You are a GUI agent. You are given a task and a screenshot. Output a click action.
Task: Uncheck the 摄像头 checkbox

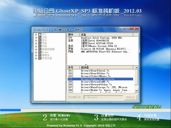40,55
